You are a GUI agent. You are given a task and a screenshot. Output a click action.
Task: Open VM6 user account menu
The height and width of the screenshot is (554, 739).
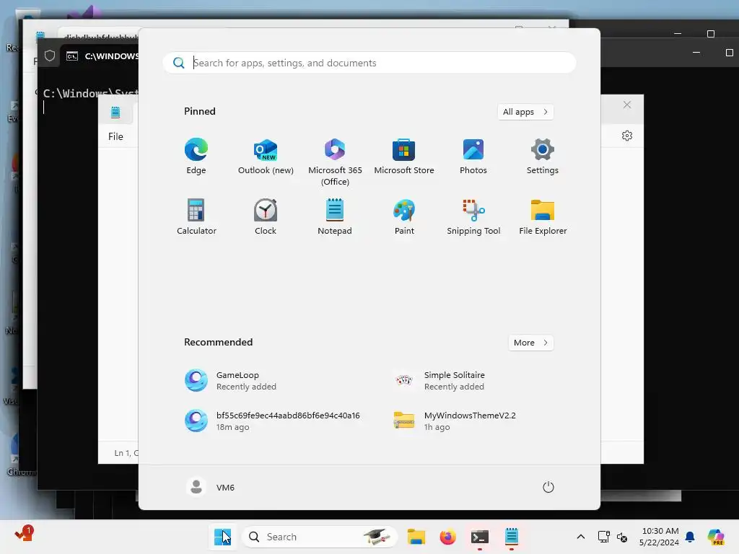(210, 487)
